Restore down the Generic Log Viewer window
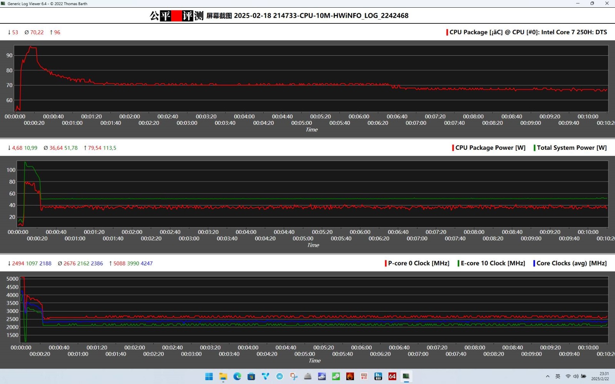 coord(592,3)
